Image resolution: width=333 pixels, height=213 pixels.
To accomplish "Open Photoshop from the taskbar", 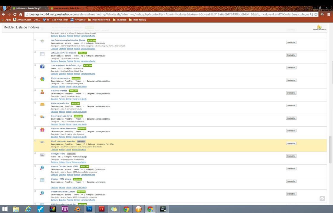I will (89, 209).
